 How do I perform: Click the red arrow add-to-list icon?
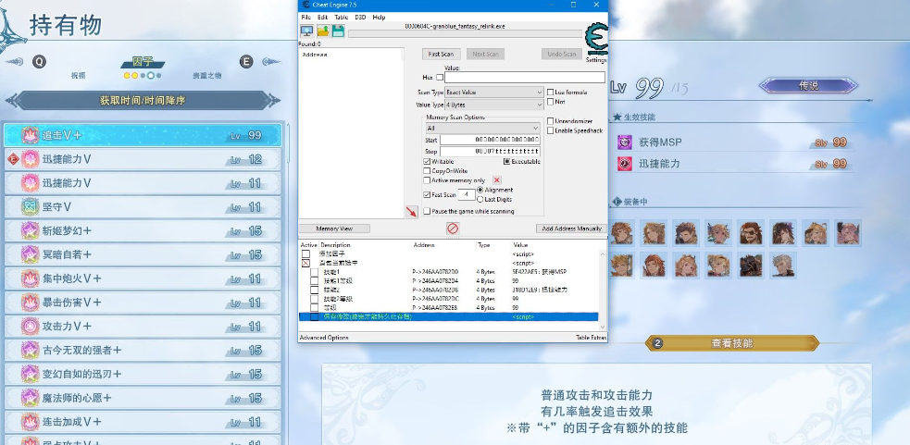click(411, 213)
